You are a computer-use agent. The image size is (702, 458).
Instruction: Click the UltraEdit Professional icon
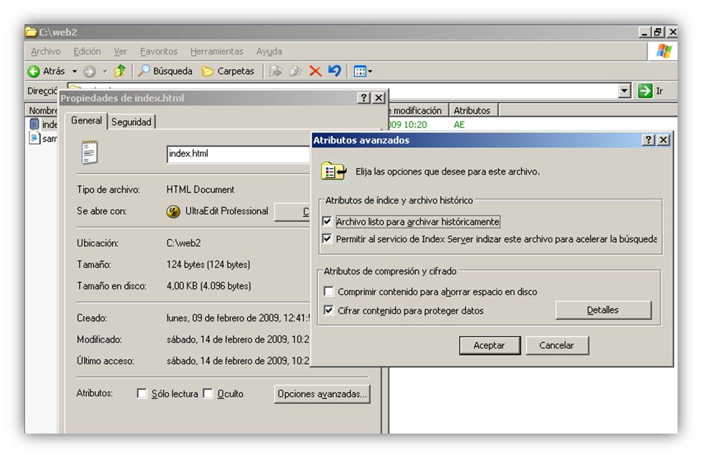click(x=173, y=211)
